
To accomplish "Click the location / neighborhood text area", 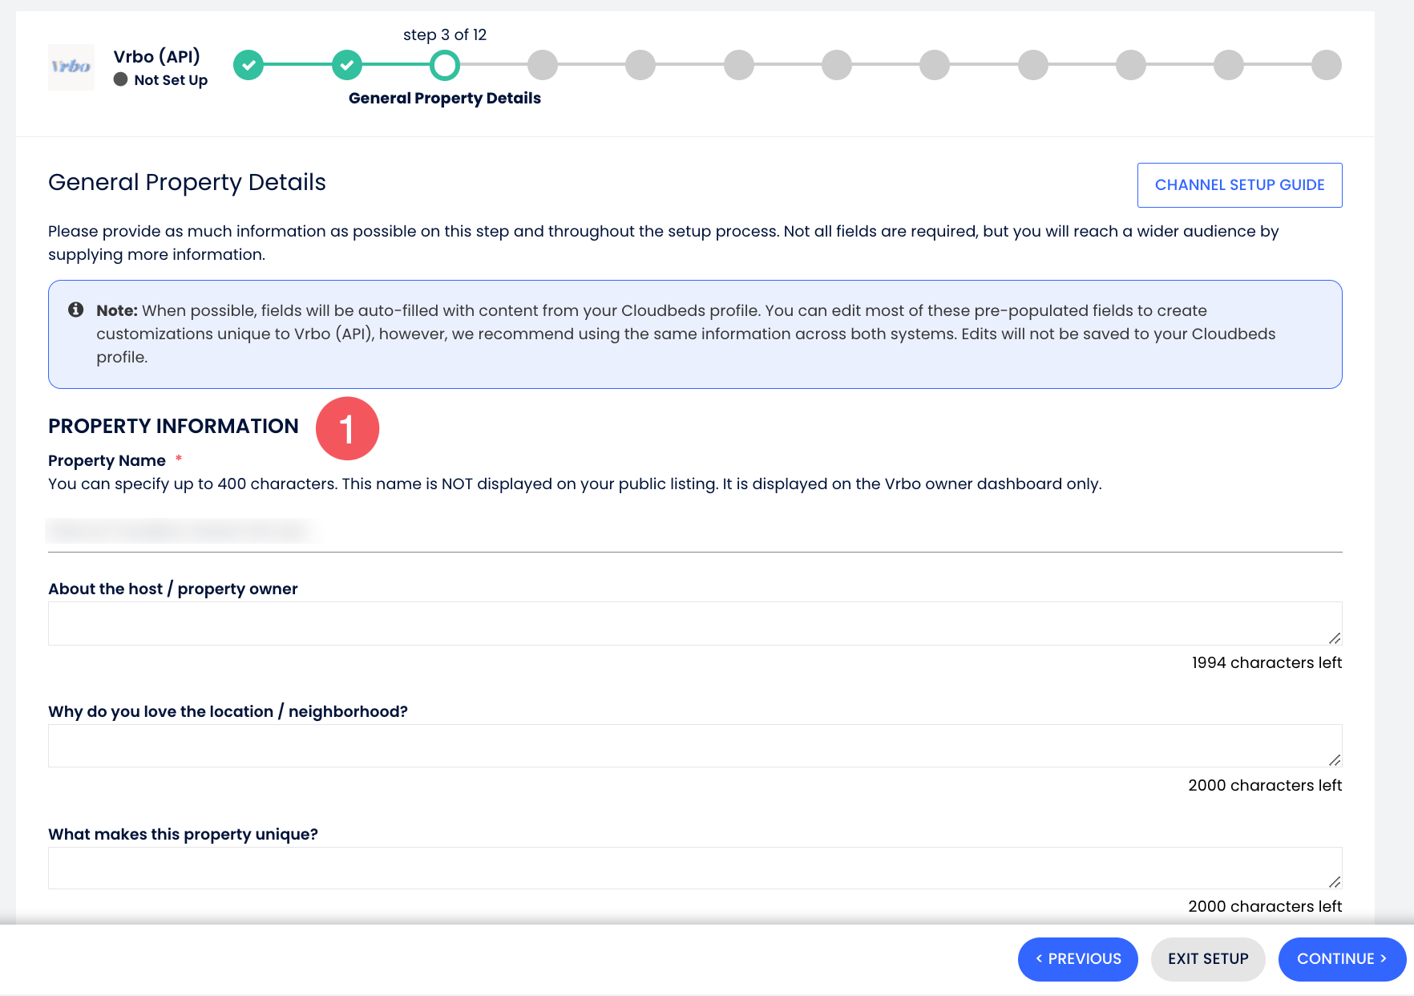I will tap(694, 746).
